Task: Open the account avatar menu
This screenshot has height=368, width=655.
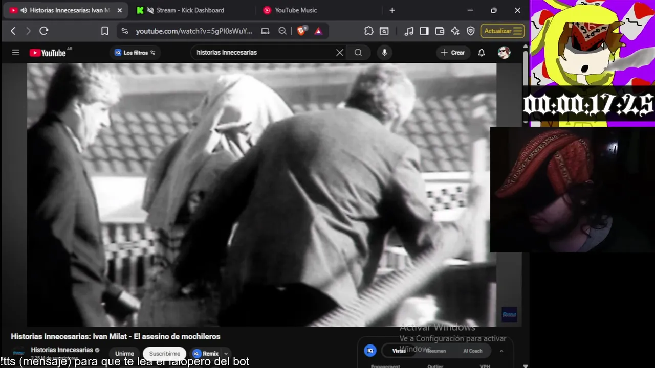Action: tap(504, 53)
